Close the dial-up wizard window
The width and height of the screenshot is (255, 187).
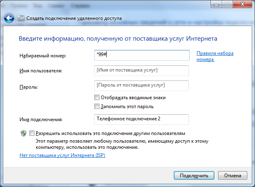[242, 4]
